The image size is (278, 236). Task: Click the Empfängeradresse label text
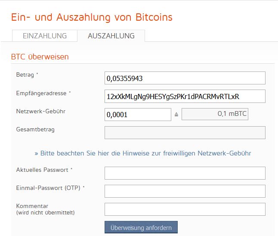point(41,93)
